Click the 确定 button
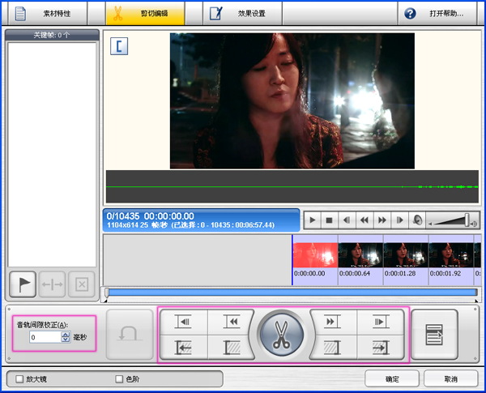The width and height of the screenshot is (486, 393). pos(392,378)
